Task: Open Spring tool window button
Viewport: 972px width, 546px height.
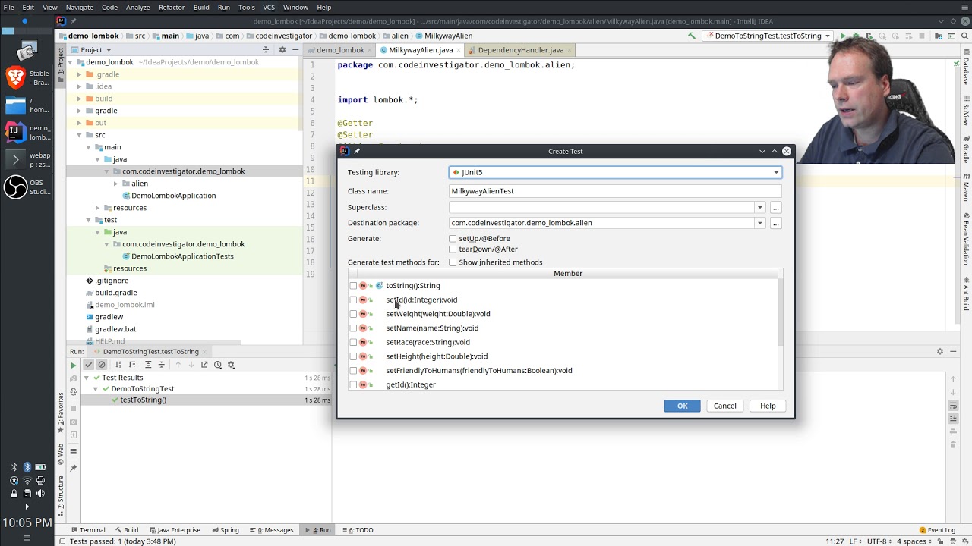Action: point(226,530)
